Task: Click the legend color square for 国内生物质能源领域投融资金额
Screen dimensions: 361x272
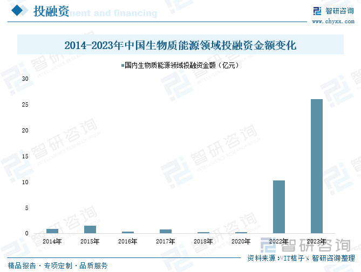Action: pyautogui.click(x=122, y=66)
